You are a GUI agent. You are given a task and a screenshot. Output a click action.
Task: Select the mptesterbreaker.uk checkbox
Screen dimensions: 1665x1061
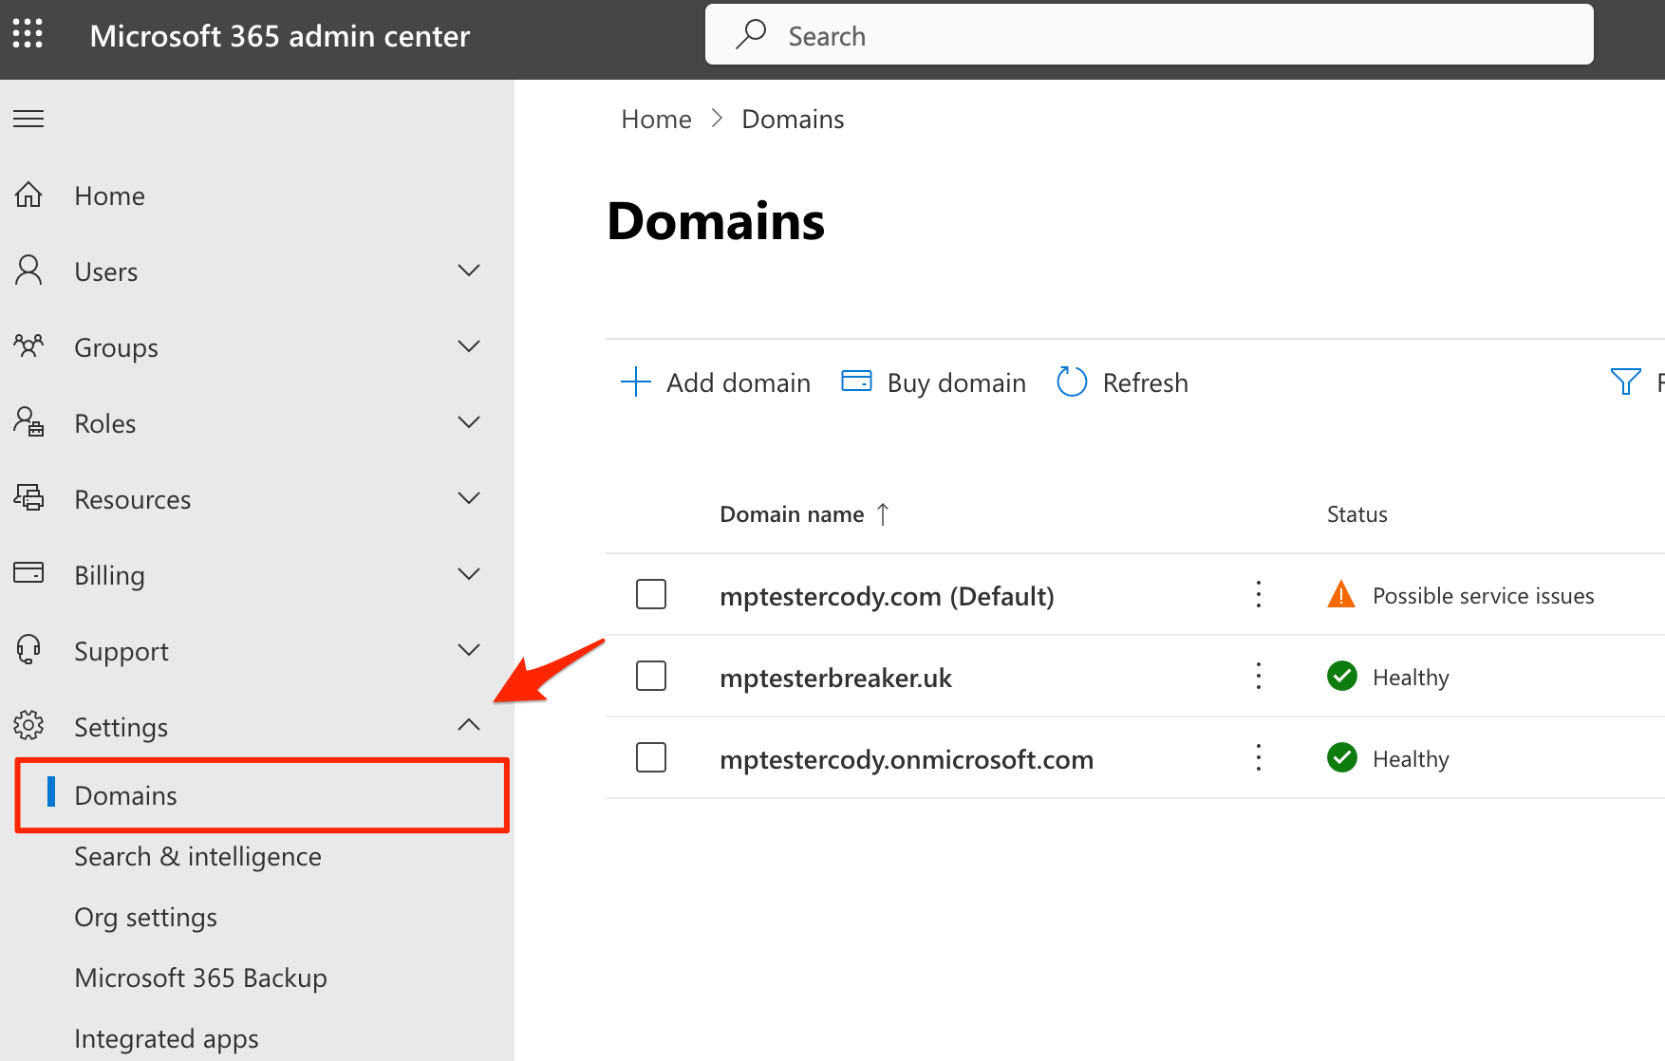click(x=651, y=676)
